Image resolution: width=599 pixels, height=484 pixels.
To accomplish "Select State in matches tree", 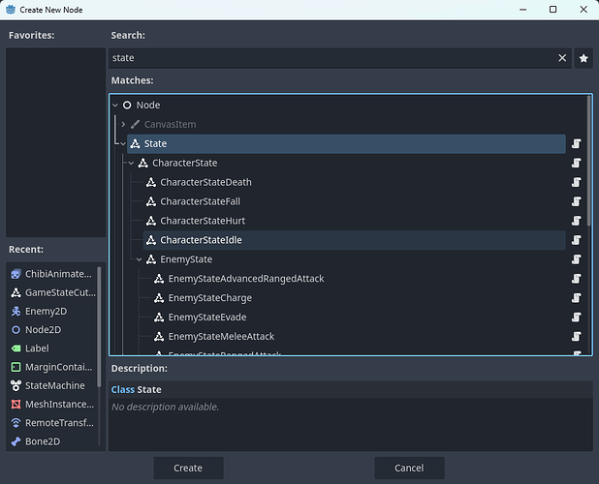I will point(346,144).
